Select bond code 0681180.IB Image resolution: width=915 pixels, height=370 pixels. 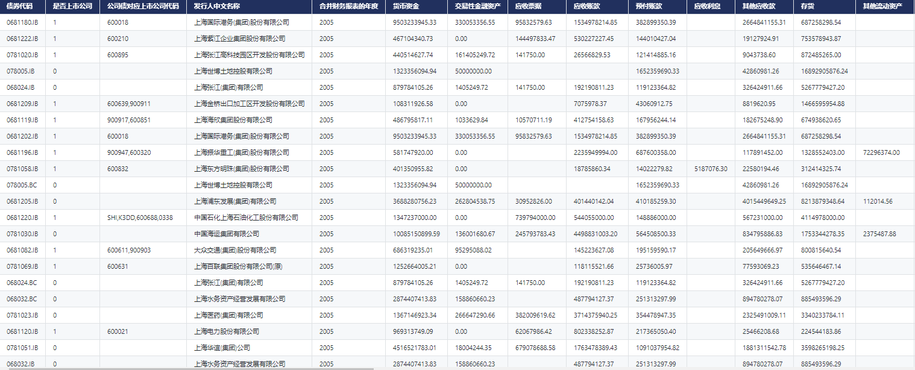click(22, 22)
